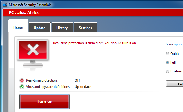Click the 'Real-time protection:' label

point(42,80)
